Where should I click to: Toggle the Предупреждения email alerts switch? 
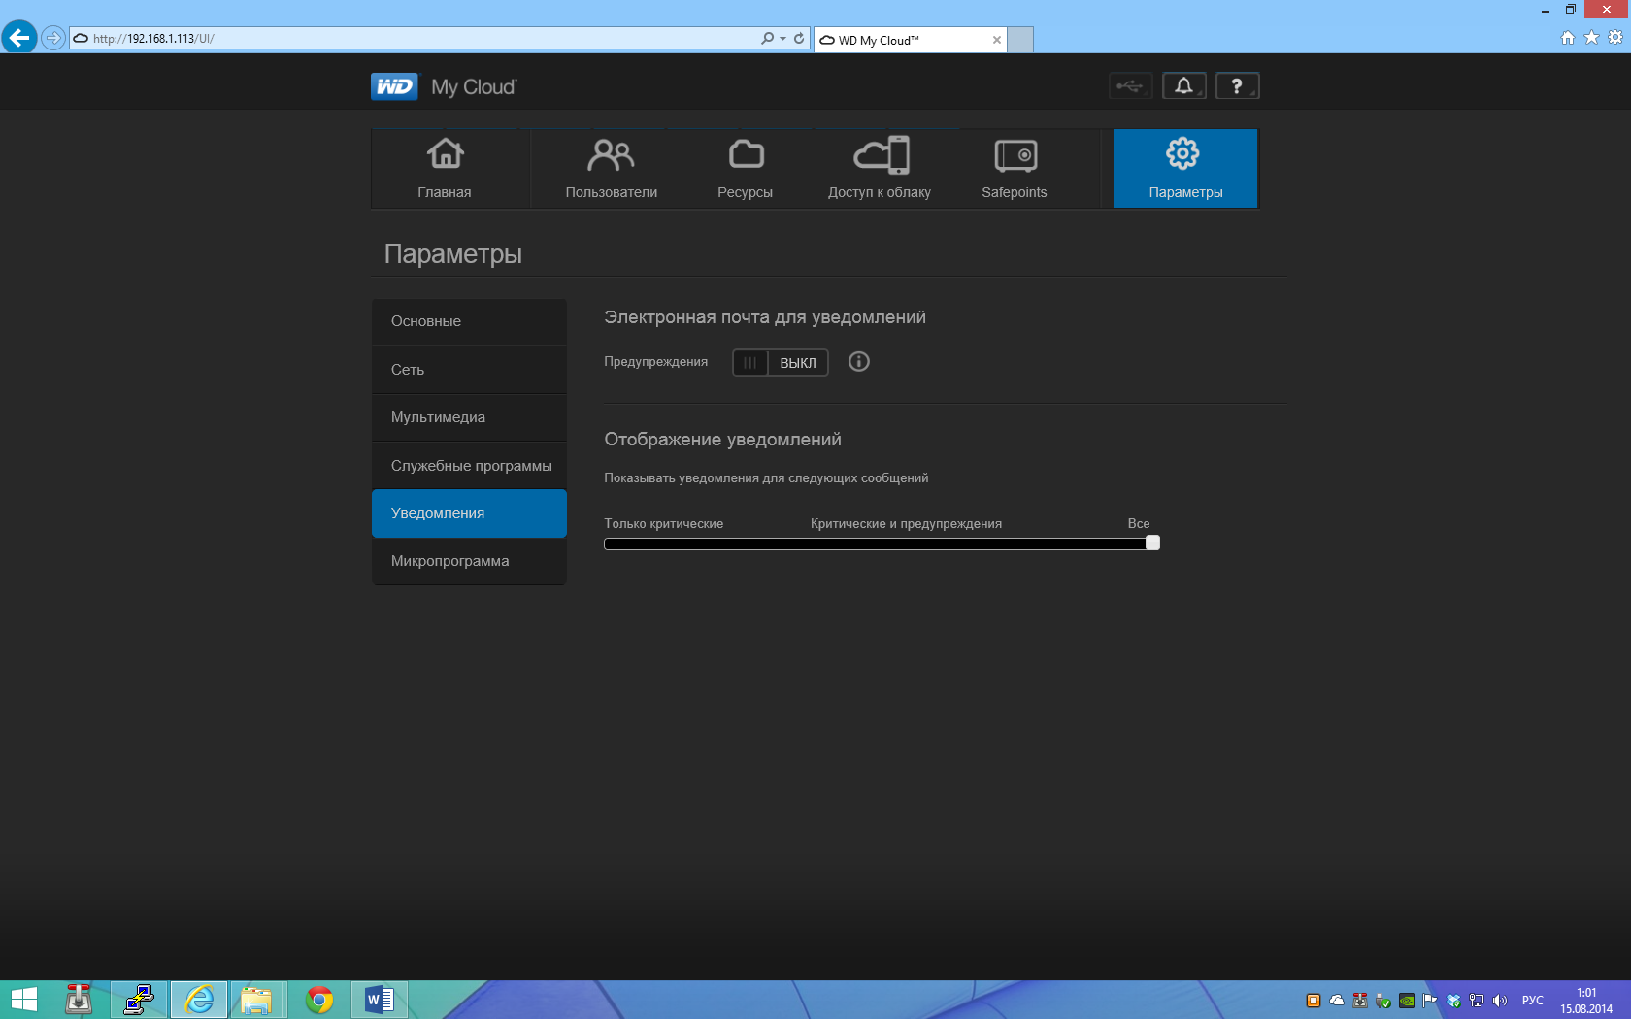(781, 363)
